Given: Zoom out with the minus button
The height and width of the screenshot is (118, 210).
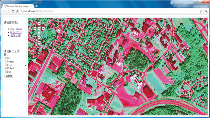Looking at the screenshot, I should coord(39,43).
